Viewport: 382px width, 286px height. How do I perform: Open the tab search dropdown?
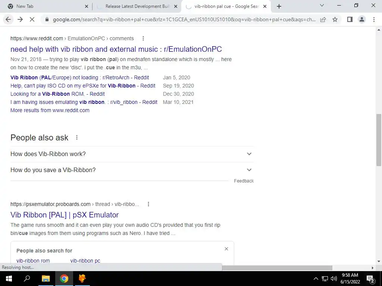pyautogui.click(x=322, y=5)
